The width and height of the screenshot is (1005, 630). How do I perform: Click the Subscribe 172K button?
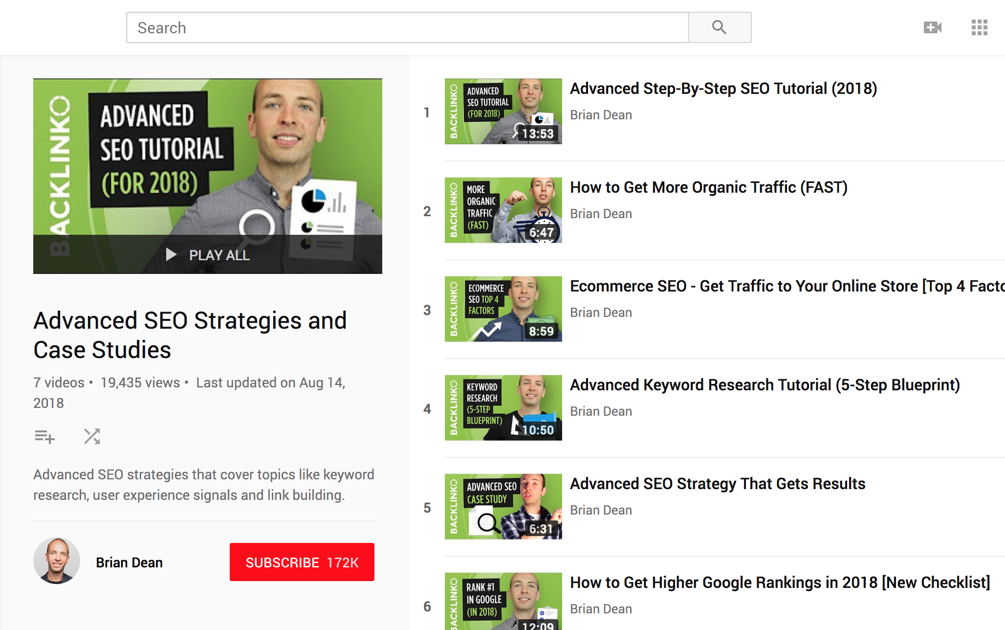point(302,562)
